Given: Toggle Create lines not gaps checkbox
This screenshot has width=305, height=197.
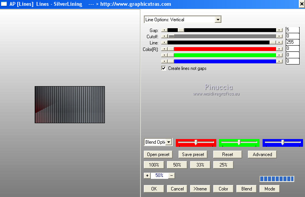Looking at the screenshot, I should coord(163,68).
